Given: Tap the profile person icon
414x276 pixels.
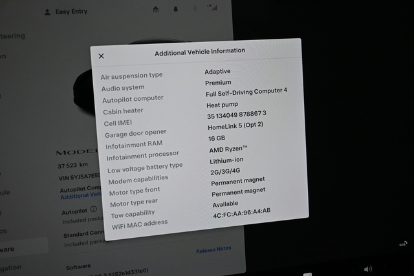Looking at the screenshot, I should 47,12.
